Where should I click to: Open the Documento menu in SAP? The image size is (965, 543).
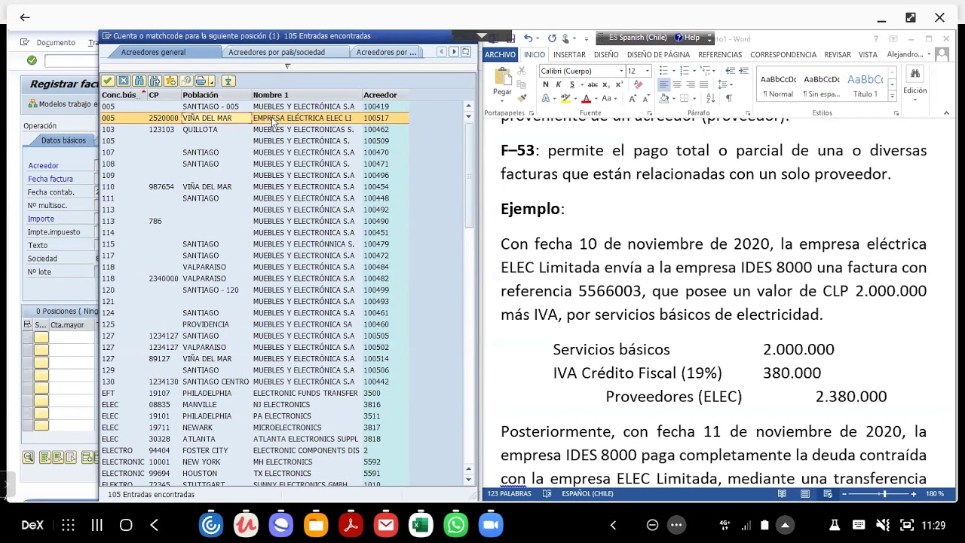(55, 43)
